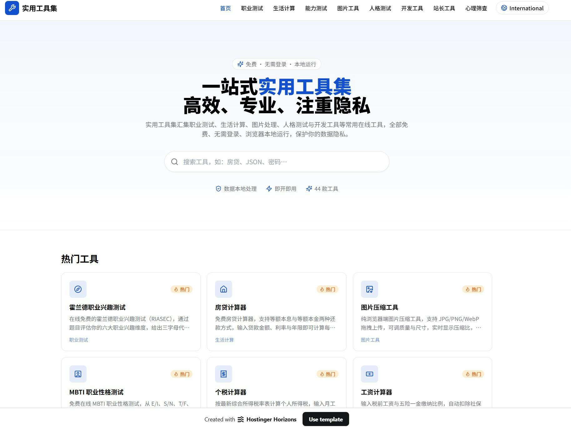This screenshot has width=571, height=427.
Task: Open the 开发工具 menu item
Action: tap(412, 8)
